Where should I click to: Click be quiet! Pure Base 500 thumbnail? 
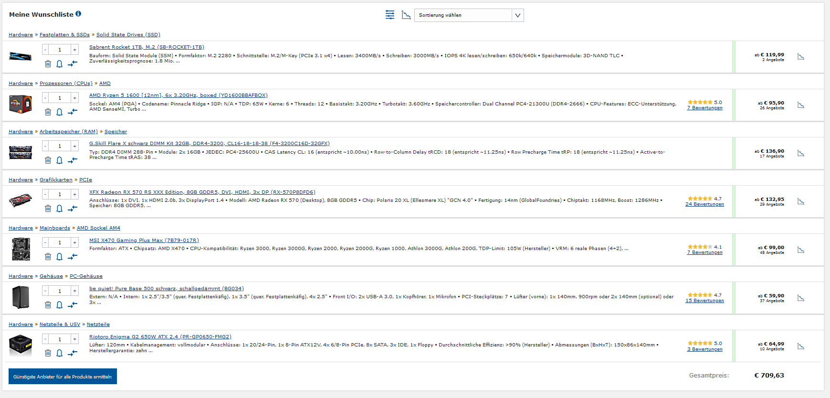click(x=21, y=297)
